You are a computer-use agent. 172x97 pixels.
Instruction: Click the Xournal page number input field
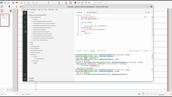(x=10, y=94)
